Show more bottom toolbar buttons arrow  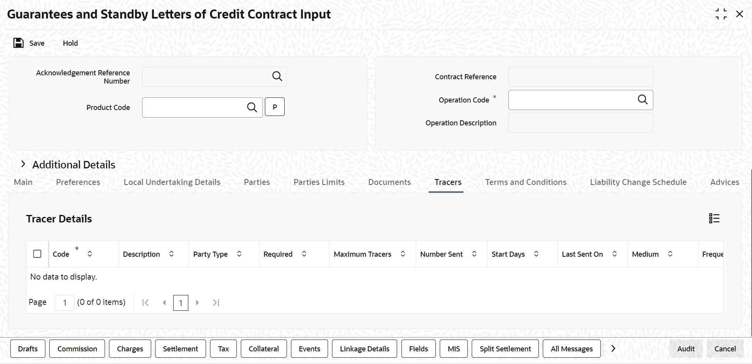[613, 349]
